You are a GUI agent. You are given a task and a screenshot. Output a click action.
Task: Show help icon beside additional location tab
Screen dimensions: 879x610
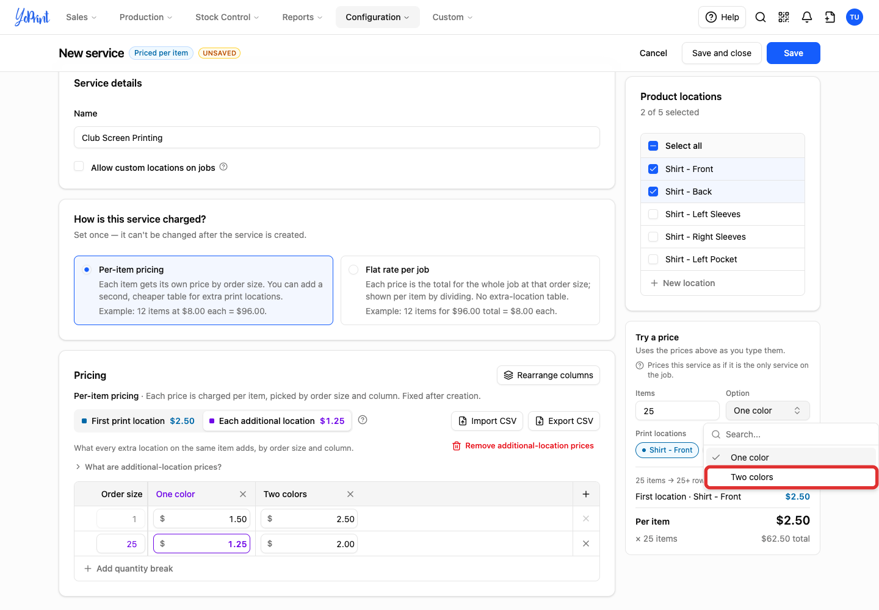[x=363, y=420]
